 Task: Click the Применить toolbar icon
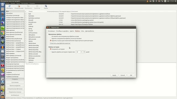(x=28, y=6)
